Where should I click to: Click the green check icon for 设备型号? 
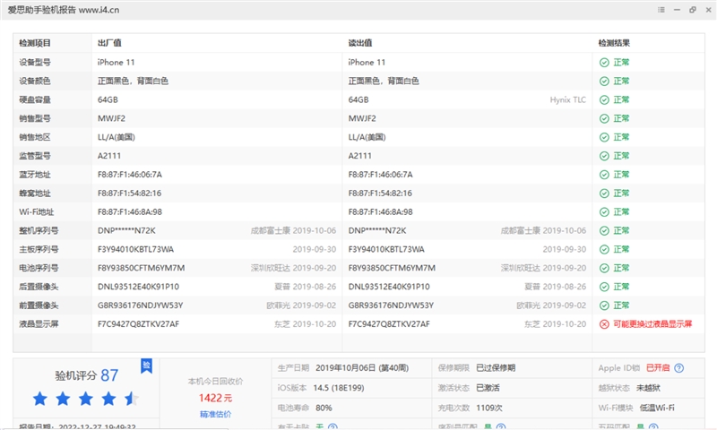coord(604,63)
